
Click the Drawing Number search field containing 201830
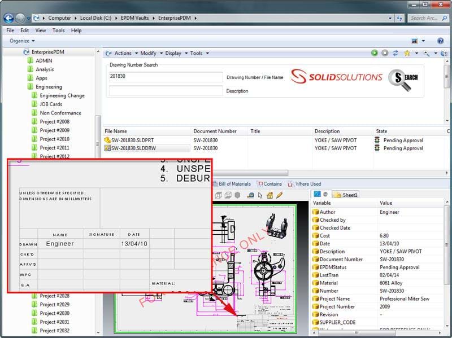166,77
